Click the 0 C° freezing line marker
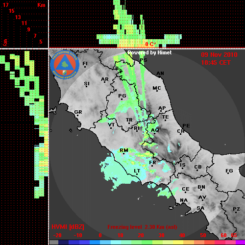The height and width of the screenshot is (245, 245). point(150,44)
